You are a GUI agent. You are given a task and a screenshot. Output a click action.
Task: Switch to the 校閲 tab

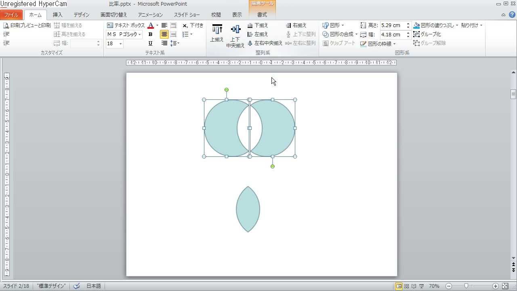[x=216, y=15]
